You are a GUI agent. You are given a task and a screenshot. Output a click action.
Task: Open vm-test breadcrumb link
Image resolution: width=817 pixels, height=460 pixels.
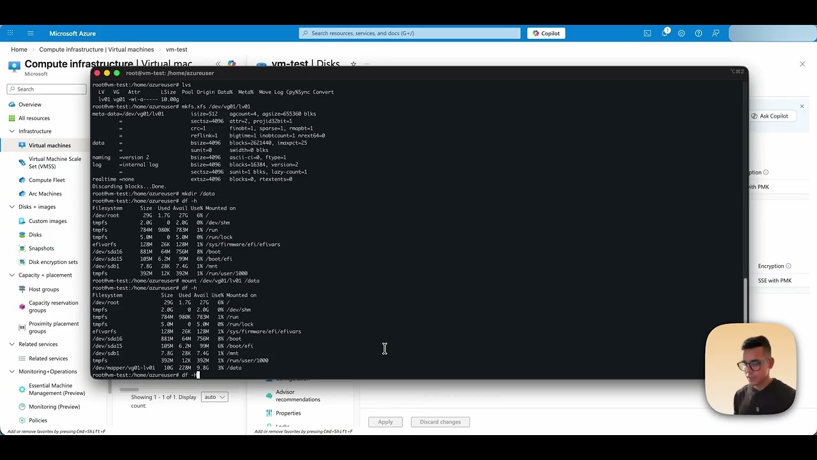pos(176,49)
